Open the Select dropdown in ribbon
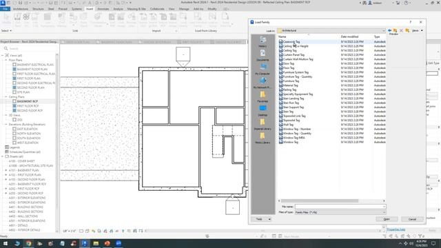 point(6,30)
